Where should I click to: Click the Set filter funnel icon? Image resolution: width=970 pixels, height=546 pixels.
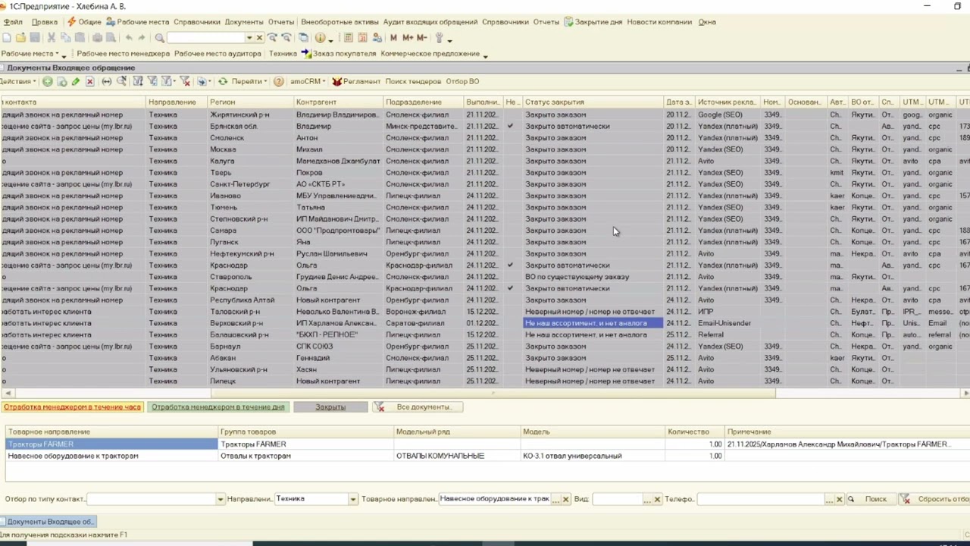pos(138,81)
